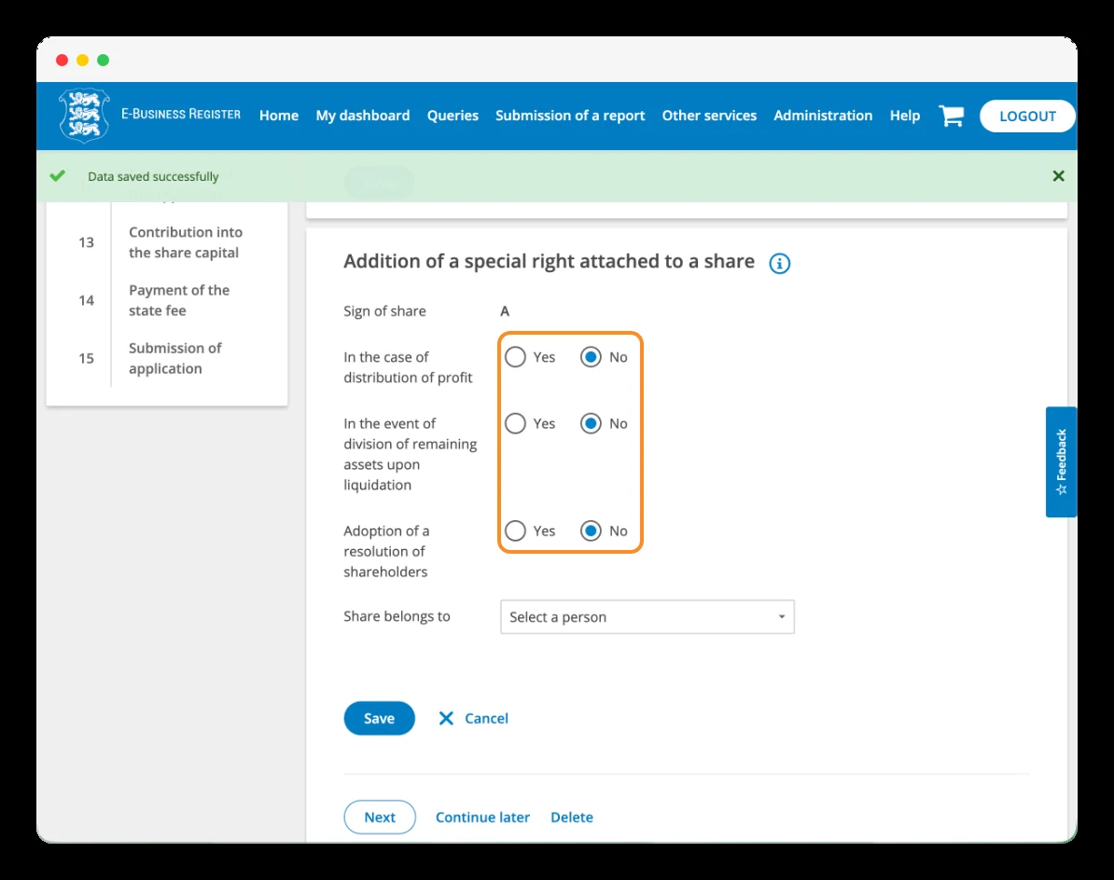
Task: Click the green success checkmark icon
Action: pos(58,176)
